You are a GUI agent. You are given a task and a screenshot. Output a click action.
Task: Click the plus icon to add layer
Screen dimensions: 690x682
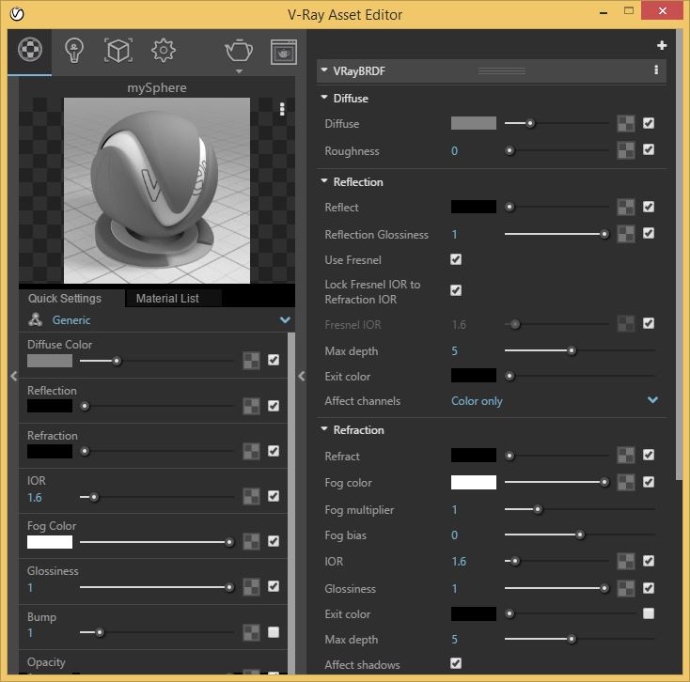(x=662, y=45)
